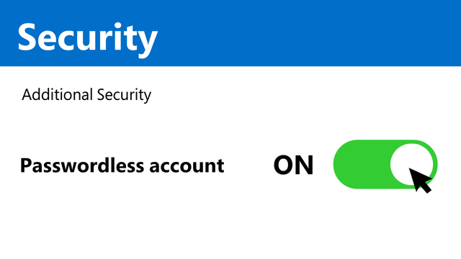Click the word 'account' in the setting name
461x259 pixels.
click(187, 167)
